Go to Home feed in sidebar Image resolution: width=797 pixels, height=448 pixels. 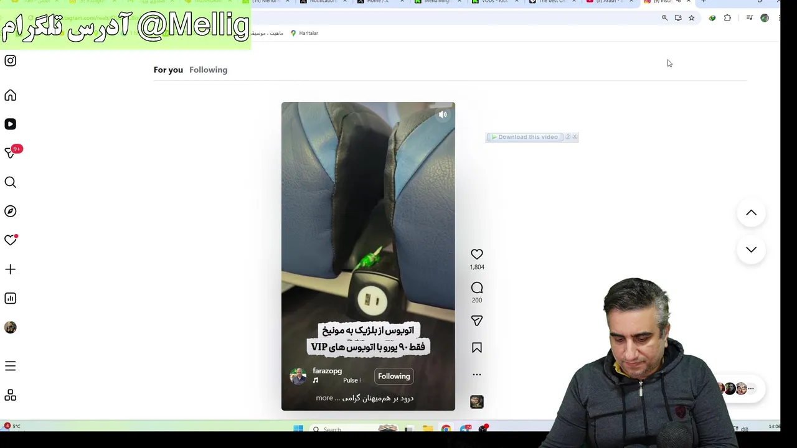pyautogui.click(x=11, y=95)
